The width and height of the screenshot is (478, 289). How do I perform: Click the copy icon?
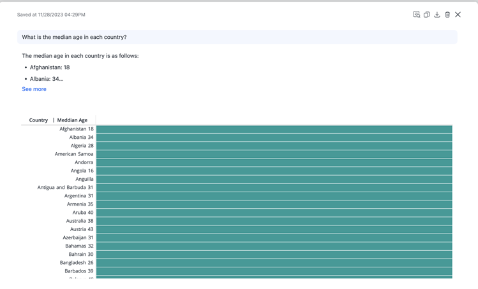426,14
